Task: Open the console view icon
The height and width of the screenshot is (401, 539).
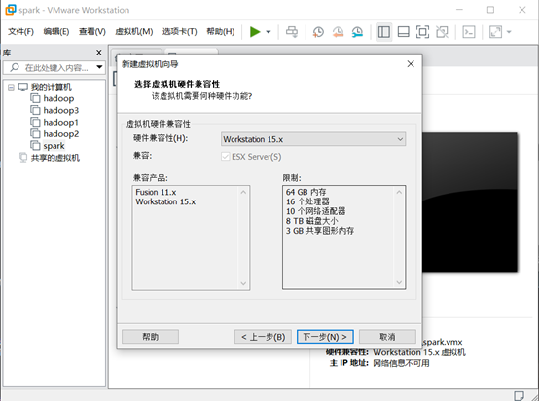Action: click(x=469, y=32)
